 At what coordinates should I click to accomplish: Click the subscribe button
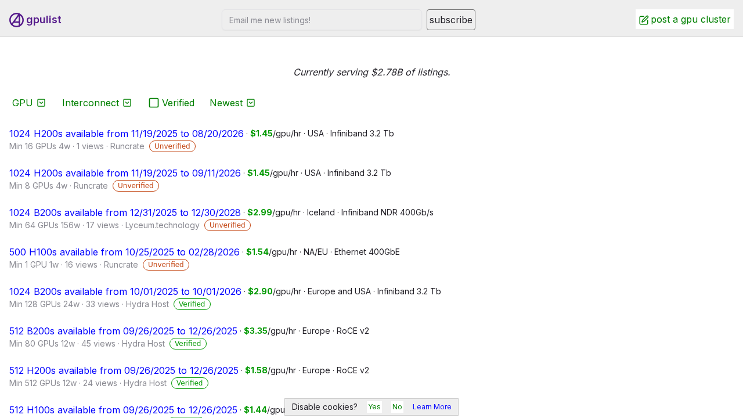450,19
